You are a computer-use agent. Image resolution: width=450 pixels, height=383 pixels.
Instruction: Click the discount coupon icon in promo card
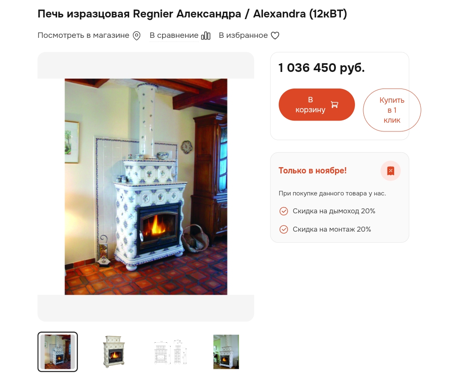point(390,171)
